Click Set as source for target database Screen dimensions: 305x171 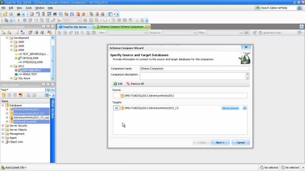230,108
